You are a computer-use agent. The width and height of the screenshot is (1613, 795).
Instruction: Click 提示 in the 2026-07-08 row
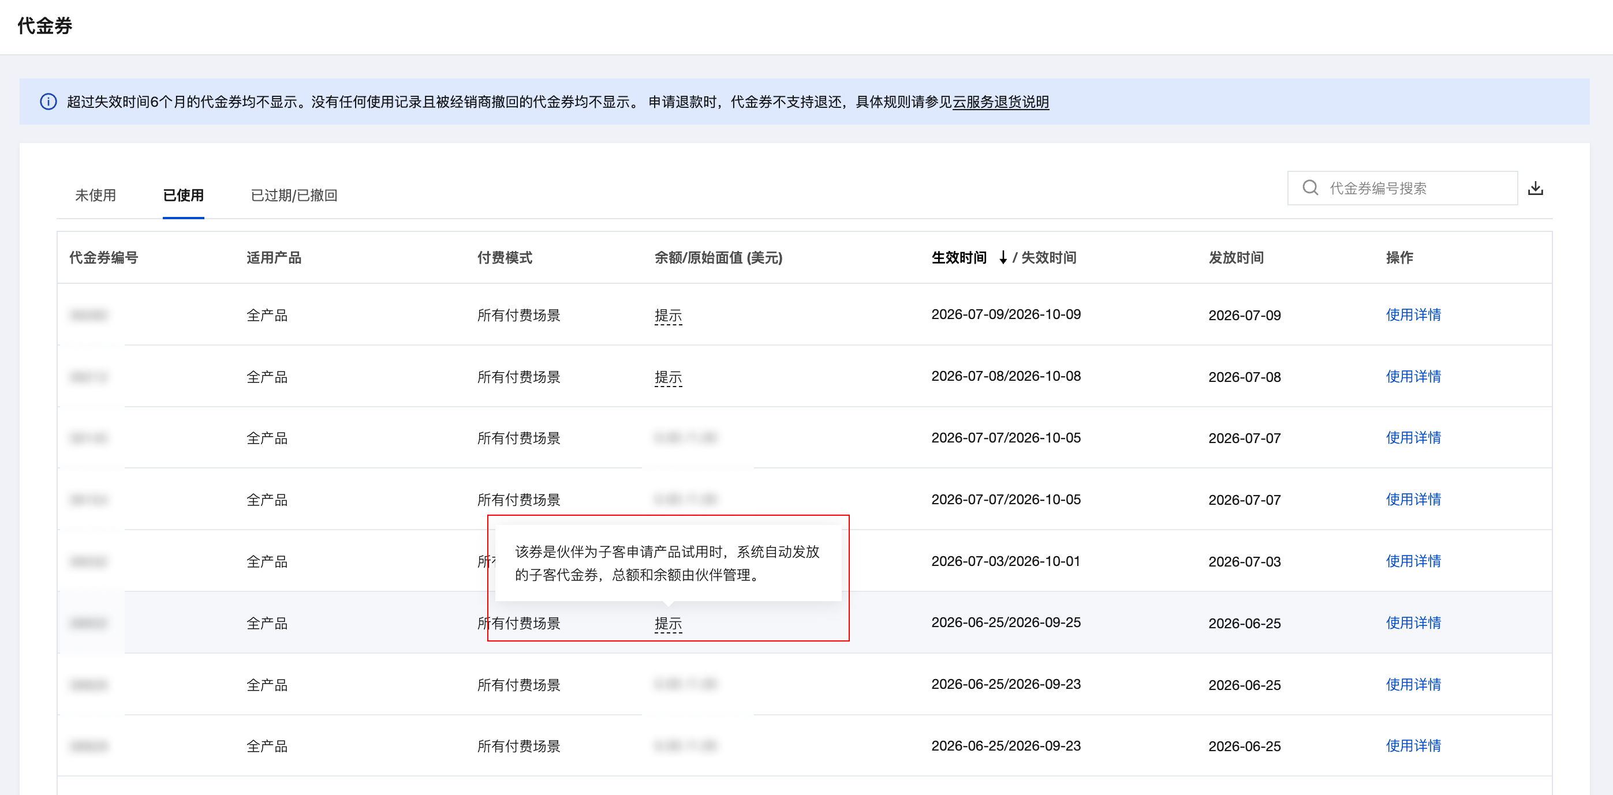click(667, 377)
